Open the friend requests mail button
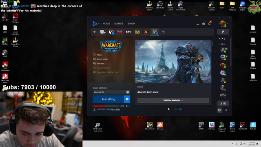Image resolution: width=261 pixels, height=147 pixels. pos(223,103)
